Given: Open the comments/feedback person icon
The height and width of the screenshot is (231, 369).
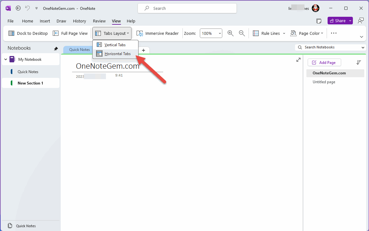Looking at the screenshot, I should (361, 21).
